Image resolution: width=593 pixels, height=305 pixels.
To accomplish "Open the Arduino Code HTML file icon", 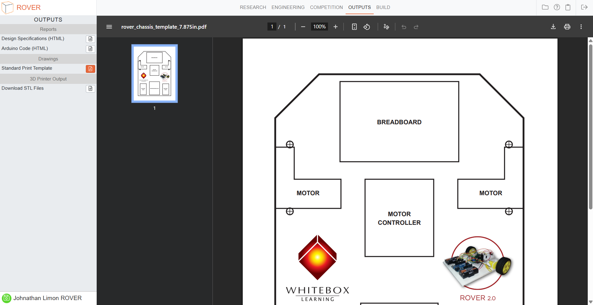I will pos(90,49).
